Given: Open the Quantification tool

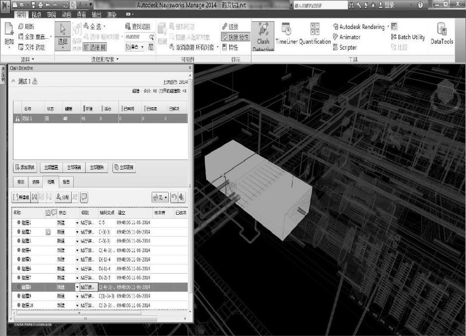Looking at the screenshot, I should [315, 34].
